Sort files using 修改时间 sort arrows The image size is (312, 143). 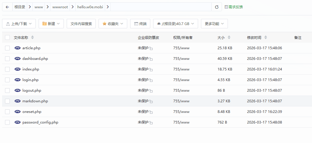click(x=266, y=37)
